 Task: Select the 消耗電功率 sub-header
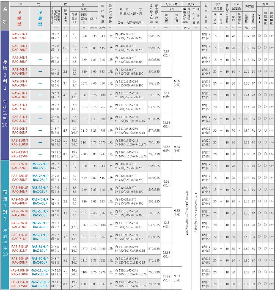point(84,18)
